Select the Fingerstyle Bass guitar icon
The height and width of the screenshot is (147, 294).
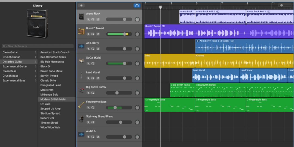click(x=81, y=105)
